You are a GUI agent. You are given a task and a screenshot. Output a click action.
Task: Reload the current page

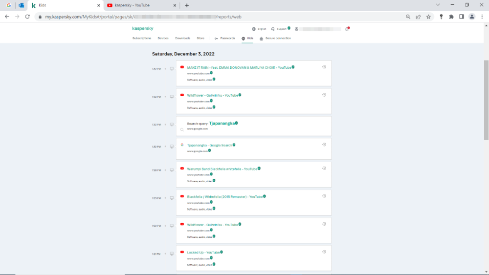click(x=27, y=17)
